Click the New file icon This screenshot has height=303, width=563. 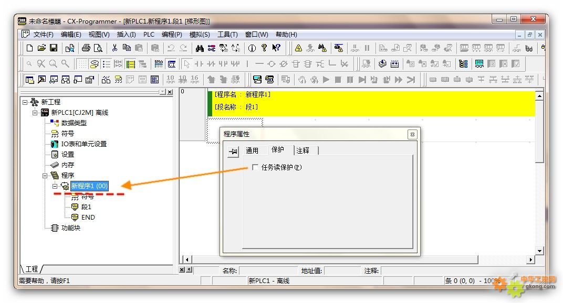click(30, 48)
